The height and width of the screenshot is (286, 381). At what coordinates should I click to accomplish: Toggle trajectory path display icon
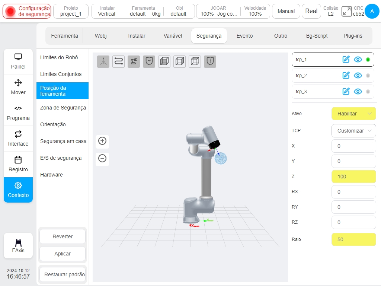pyautogui.click(x=119, y=61)
